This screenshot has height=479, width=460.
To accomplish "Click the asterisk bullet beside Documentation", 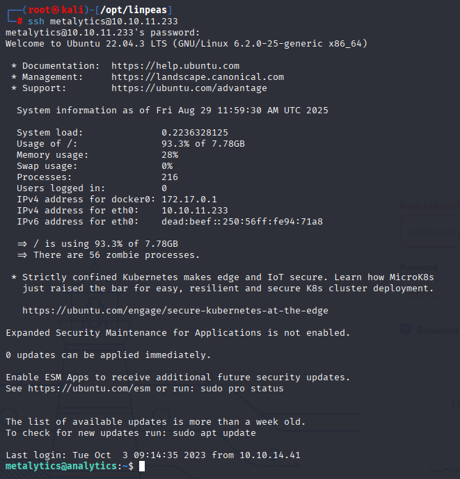I will 14,66.
